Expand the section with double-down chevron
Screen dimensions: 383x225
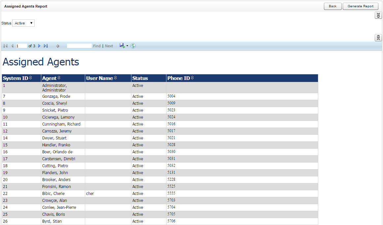[x=378, y=16]
